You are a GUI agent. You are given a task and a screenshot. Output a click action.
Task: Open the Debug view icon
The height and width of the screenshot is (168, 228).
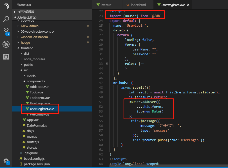click(6, 44)
